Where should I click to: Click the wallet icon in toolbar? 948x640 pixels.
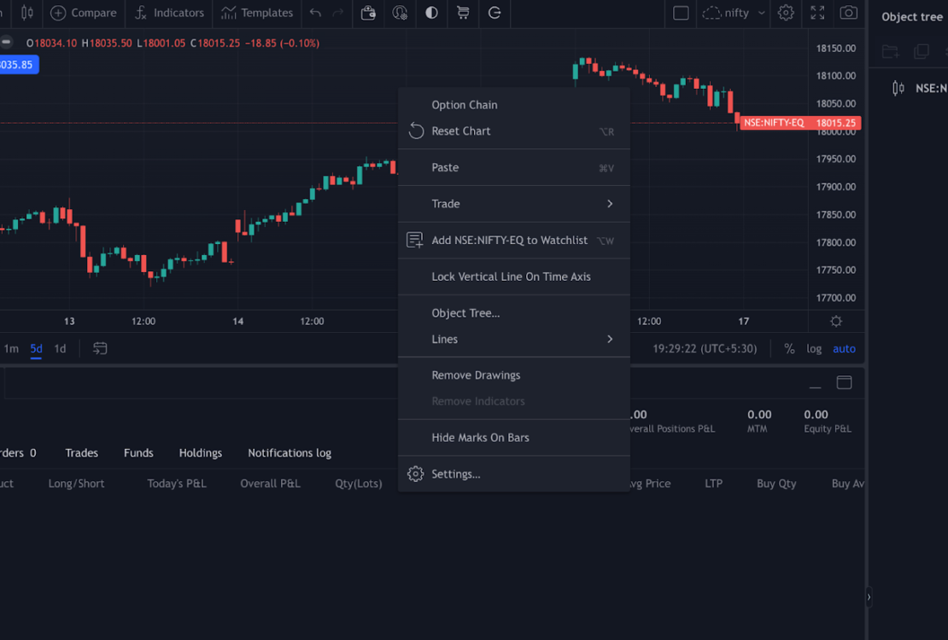coord(368,13)
